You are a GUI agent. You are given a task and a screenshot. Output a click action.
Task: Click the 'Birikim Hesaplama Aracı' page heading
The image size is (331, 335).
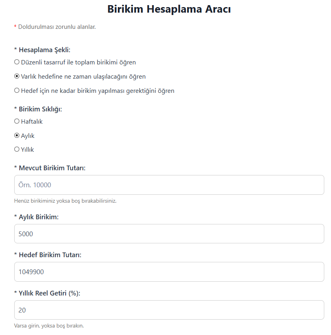169,9
